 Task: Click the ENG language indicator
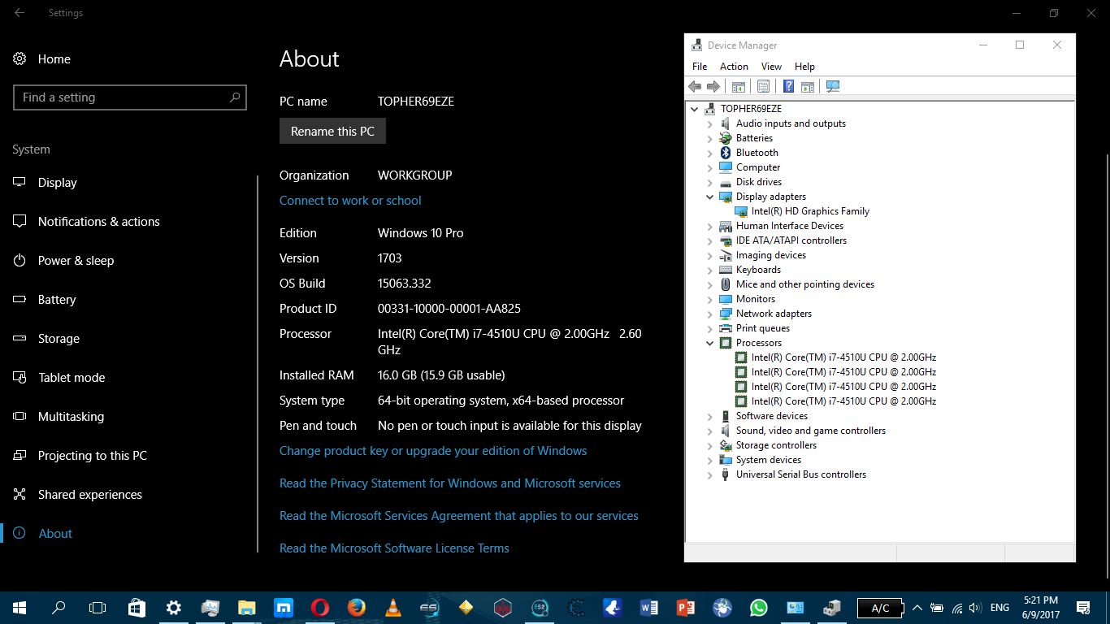[x=1000, y=608]
